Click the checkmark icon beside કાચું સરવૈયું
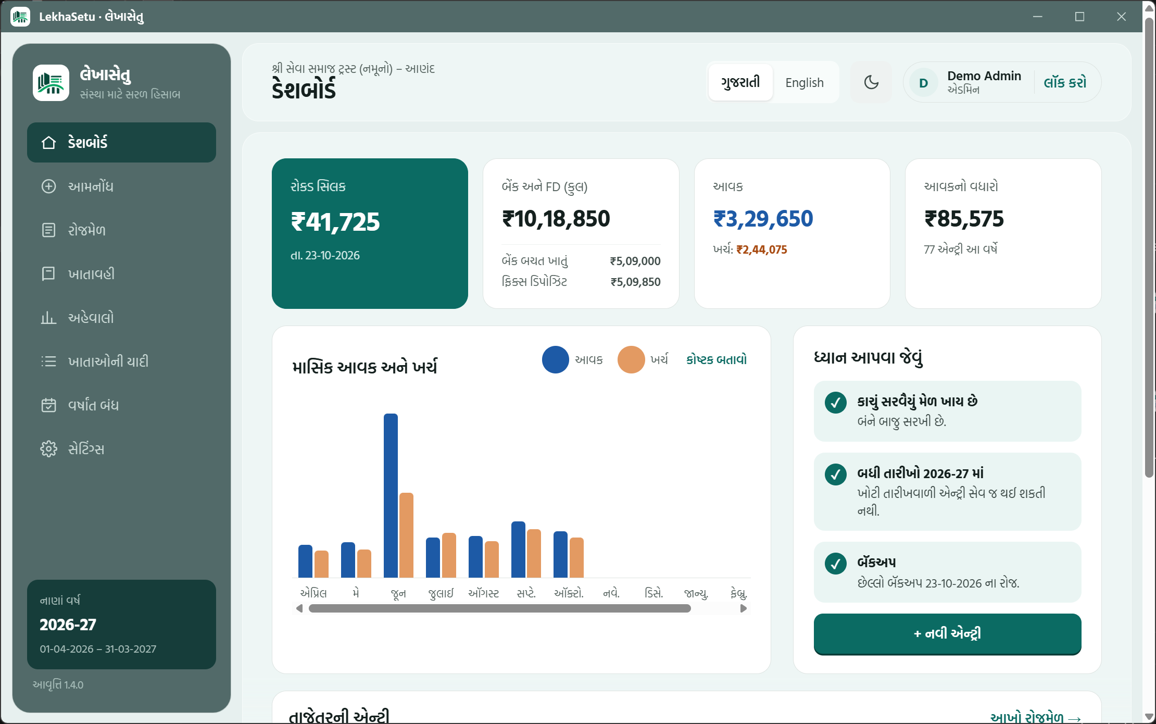This screenshot has height=724, width=1156. 835,403
